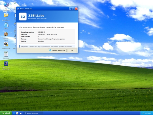The height and width of the screenshot is (115, 153).
Task: Open the Start menu
Action: click(6, 113)
